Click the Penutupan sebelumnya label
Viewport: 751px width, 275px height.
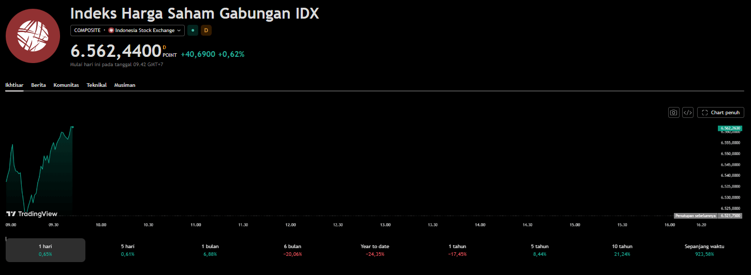tap(695, 216)
